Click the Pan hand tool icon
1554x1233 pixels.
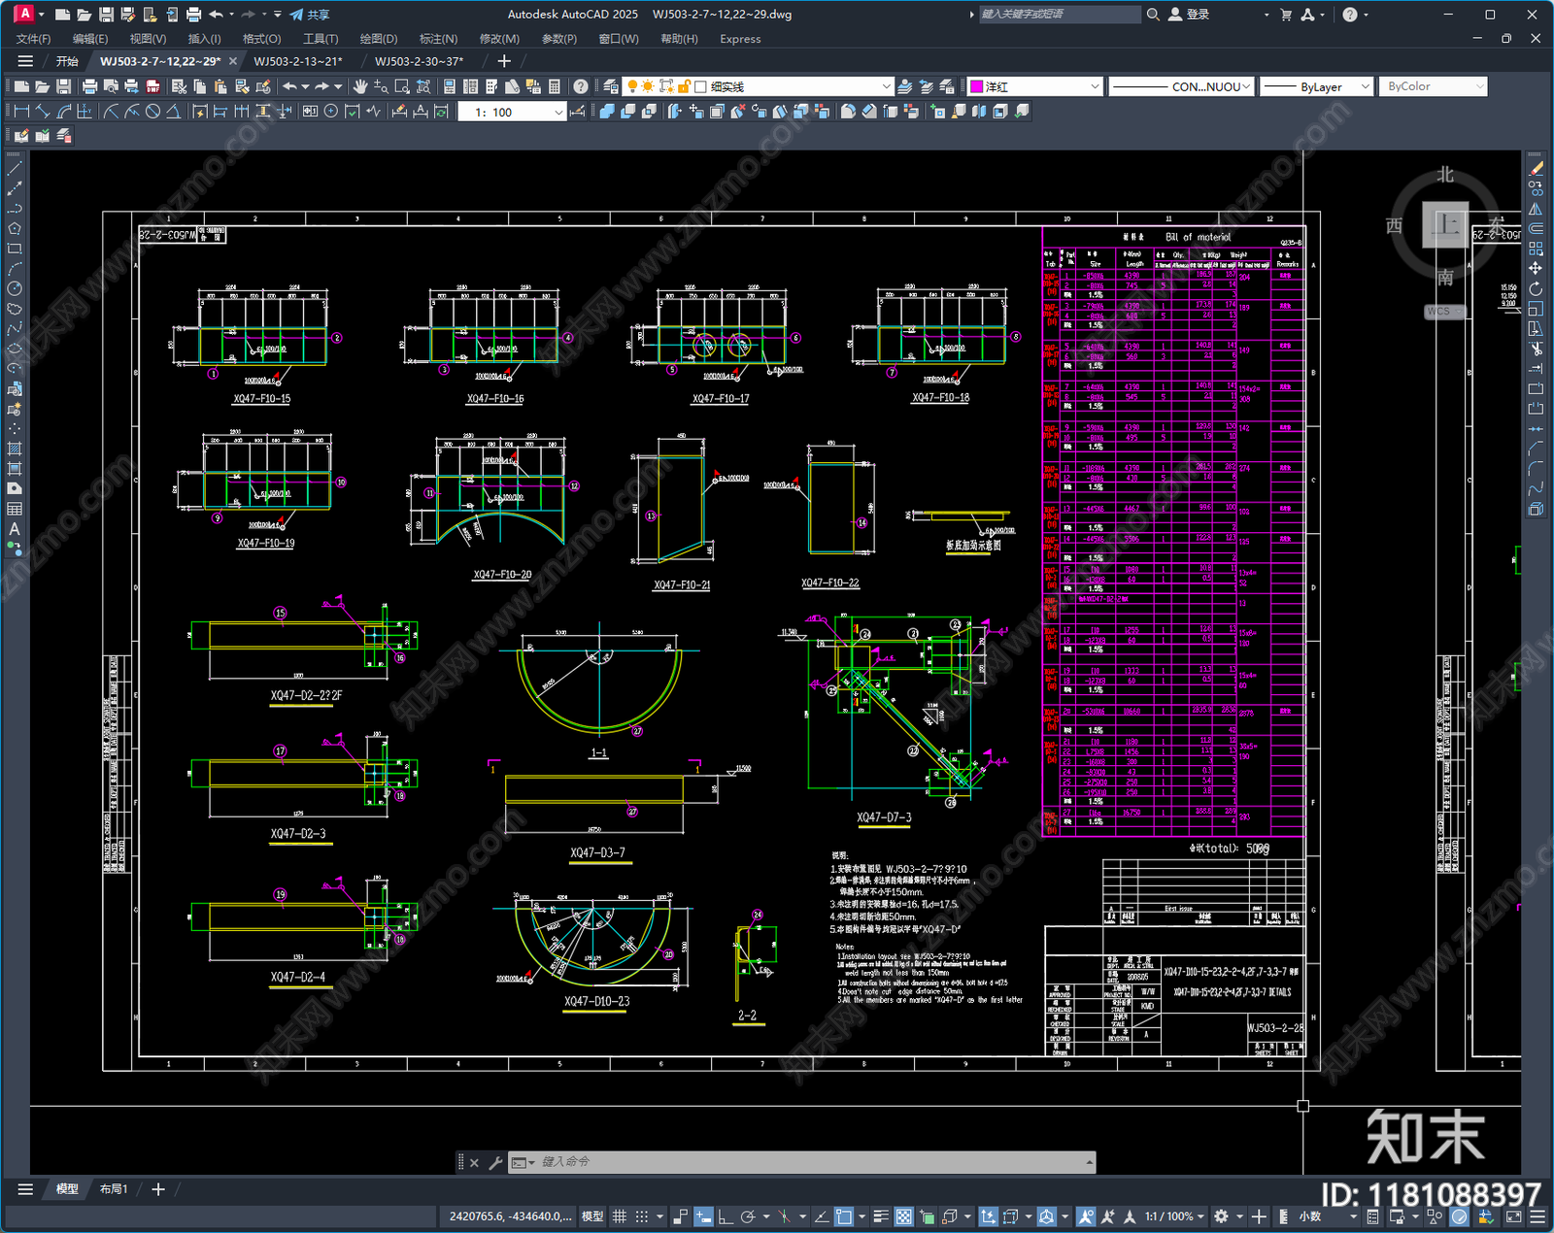point(360,86)
